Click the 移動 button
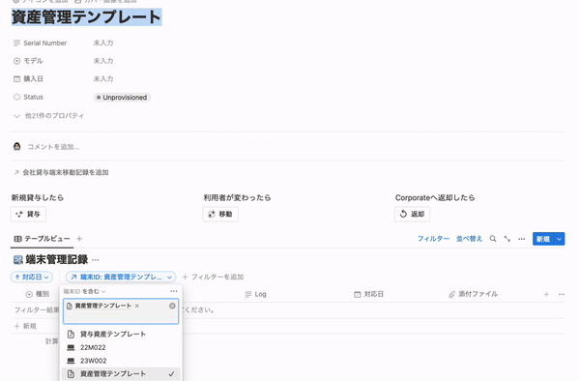Screen dimensions: 580x381 [220, 214]
